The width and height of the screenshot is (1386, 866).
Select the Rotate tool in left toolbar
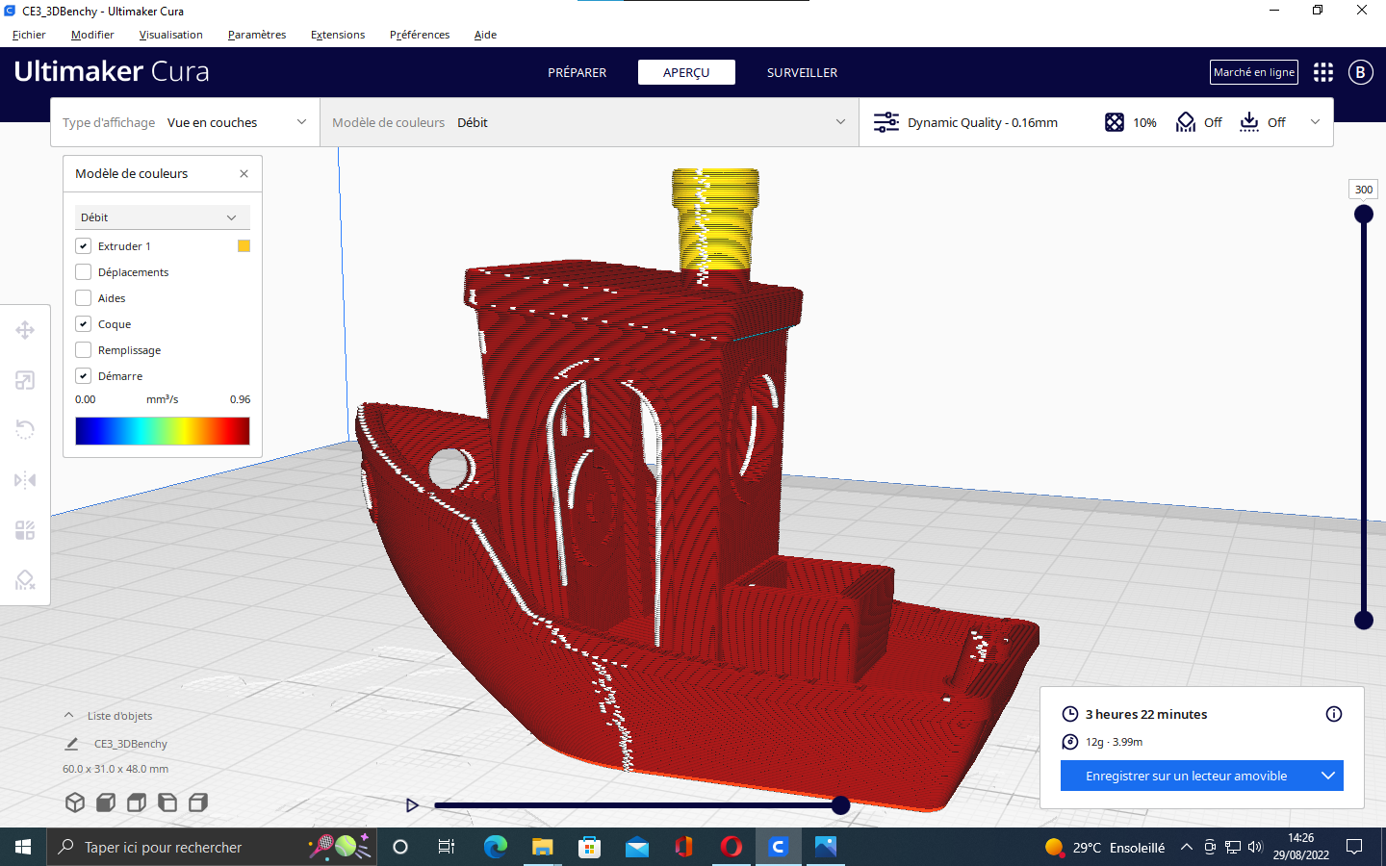pos(25,429)
